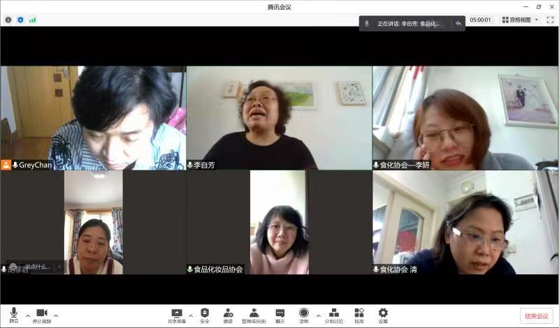This screenshot has height=328, width=559.
Task: Expand audio options arrow beside 静音
Action: [28, 315]
